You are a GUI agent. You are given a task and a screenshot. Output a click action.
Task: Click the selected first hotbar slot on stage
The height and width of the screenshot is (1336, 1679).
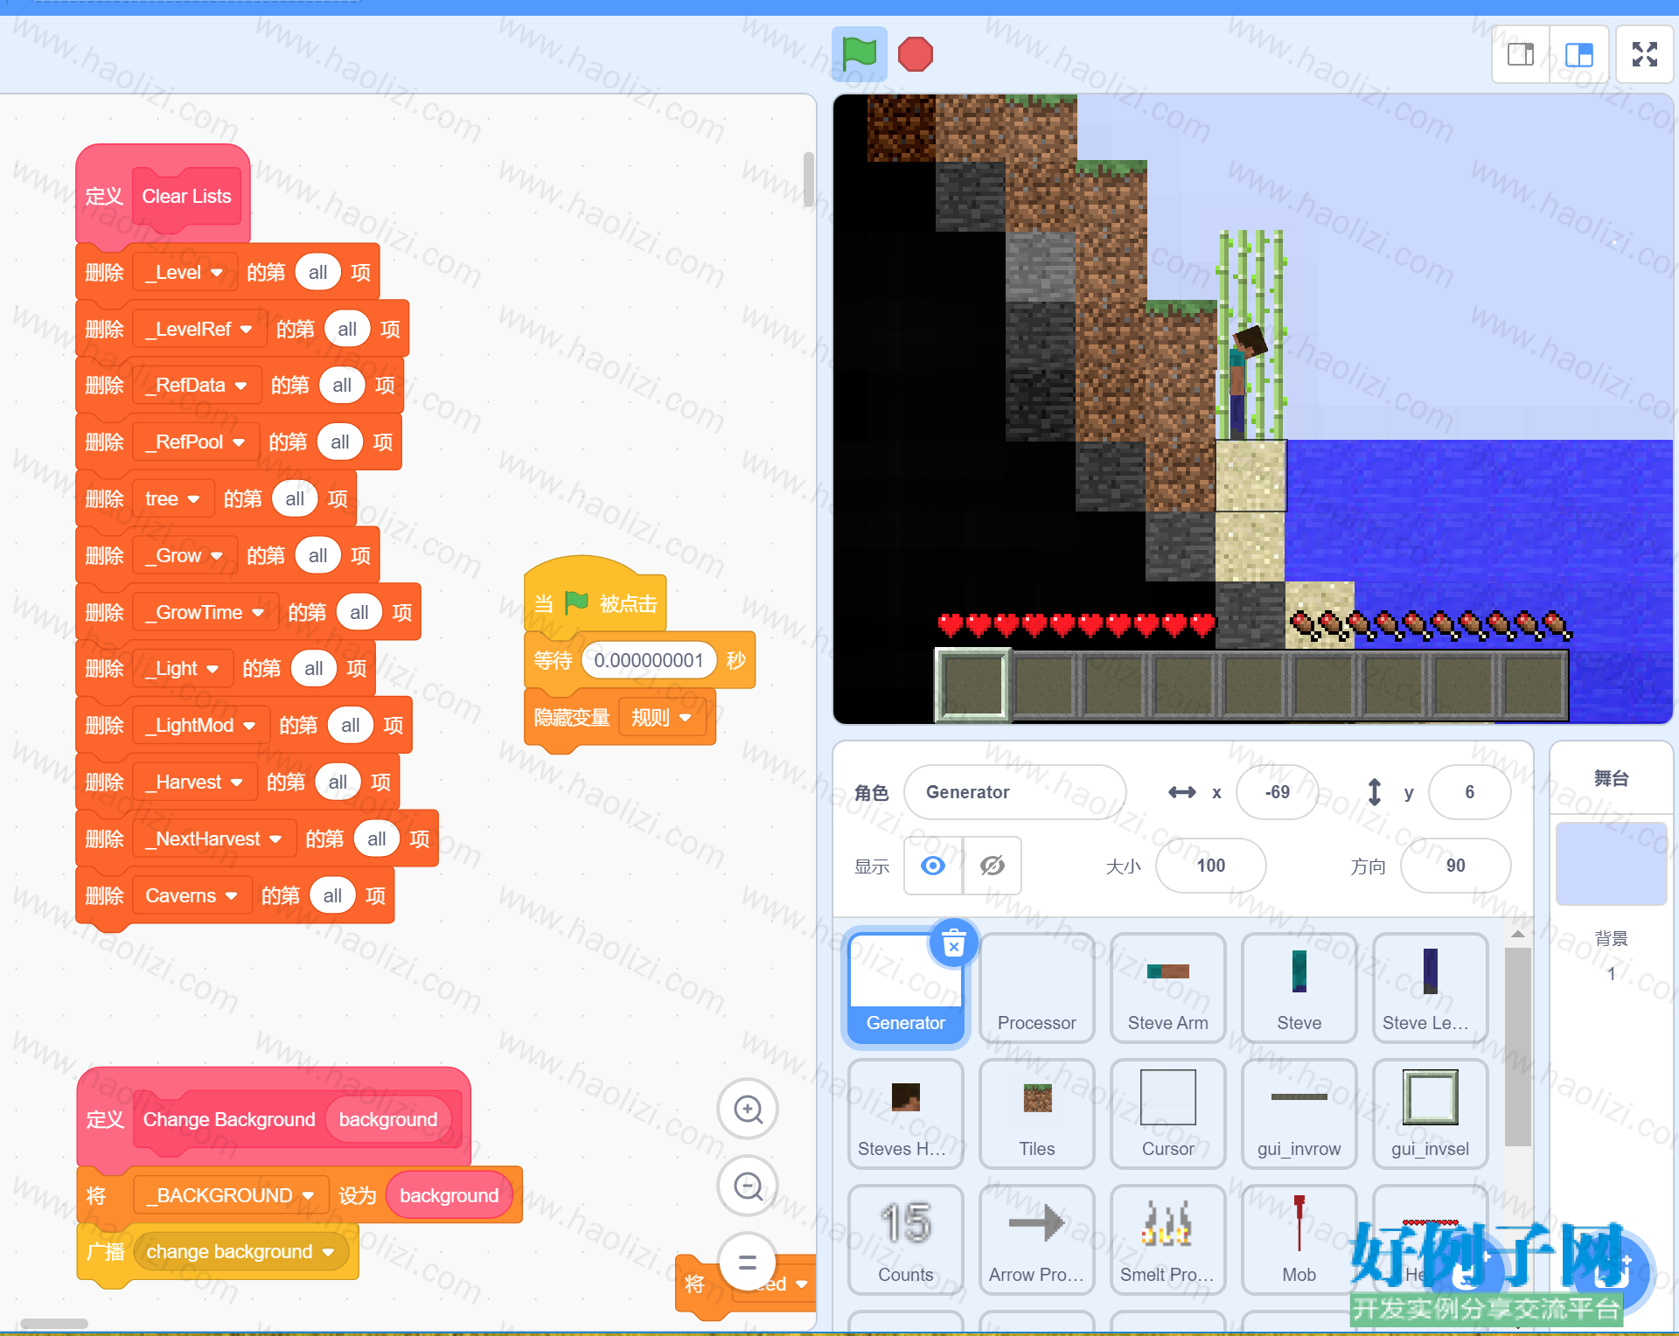pyautogui.click(x=972, y=685)
